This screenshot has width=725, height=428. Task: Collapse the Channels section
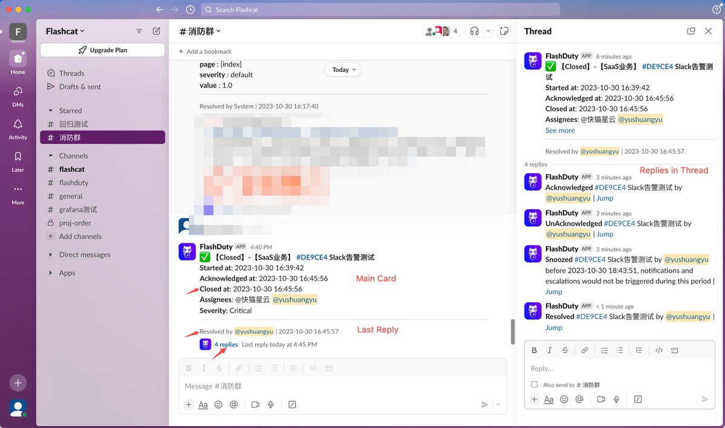pyautogui.click(x=51, y=155)
